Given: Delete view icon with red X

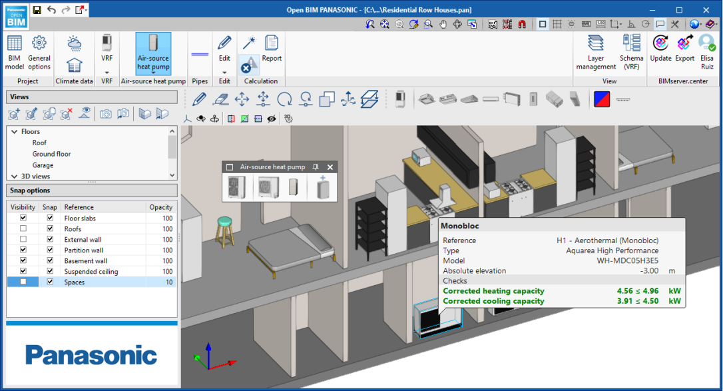Looking at the screenshot, I should coord(67,114).
